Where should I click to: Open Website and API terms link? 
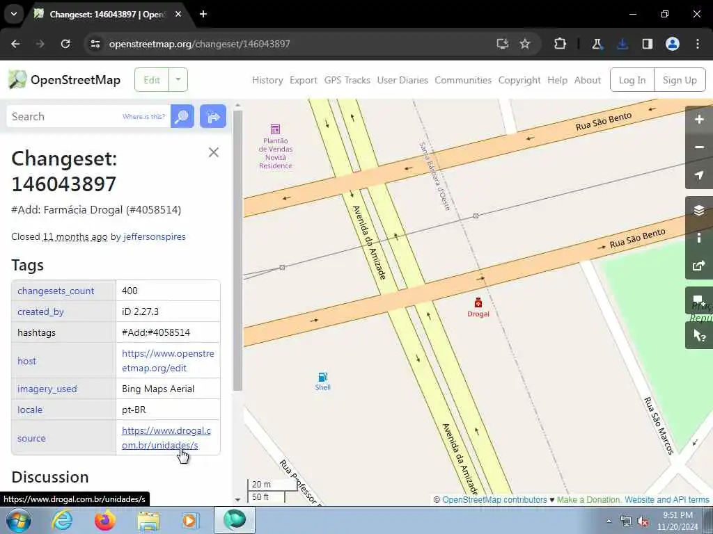(x=667, y=499)
